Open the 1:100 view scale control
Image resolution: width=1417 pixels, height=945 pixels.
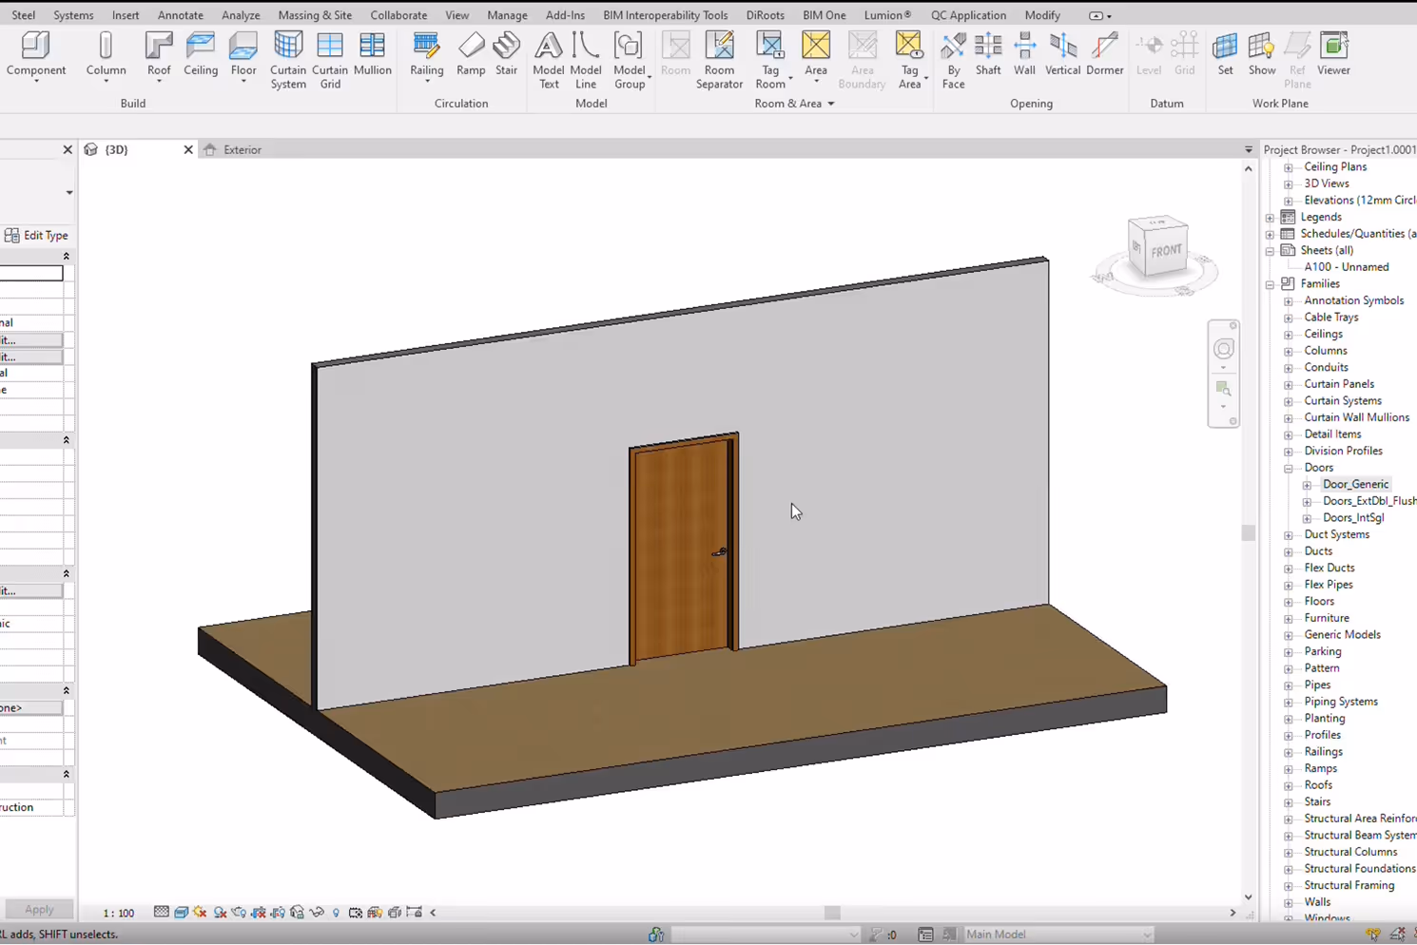pyautogui.click(x=119, y=912)
